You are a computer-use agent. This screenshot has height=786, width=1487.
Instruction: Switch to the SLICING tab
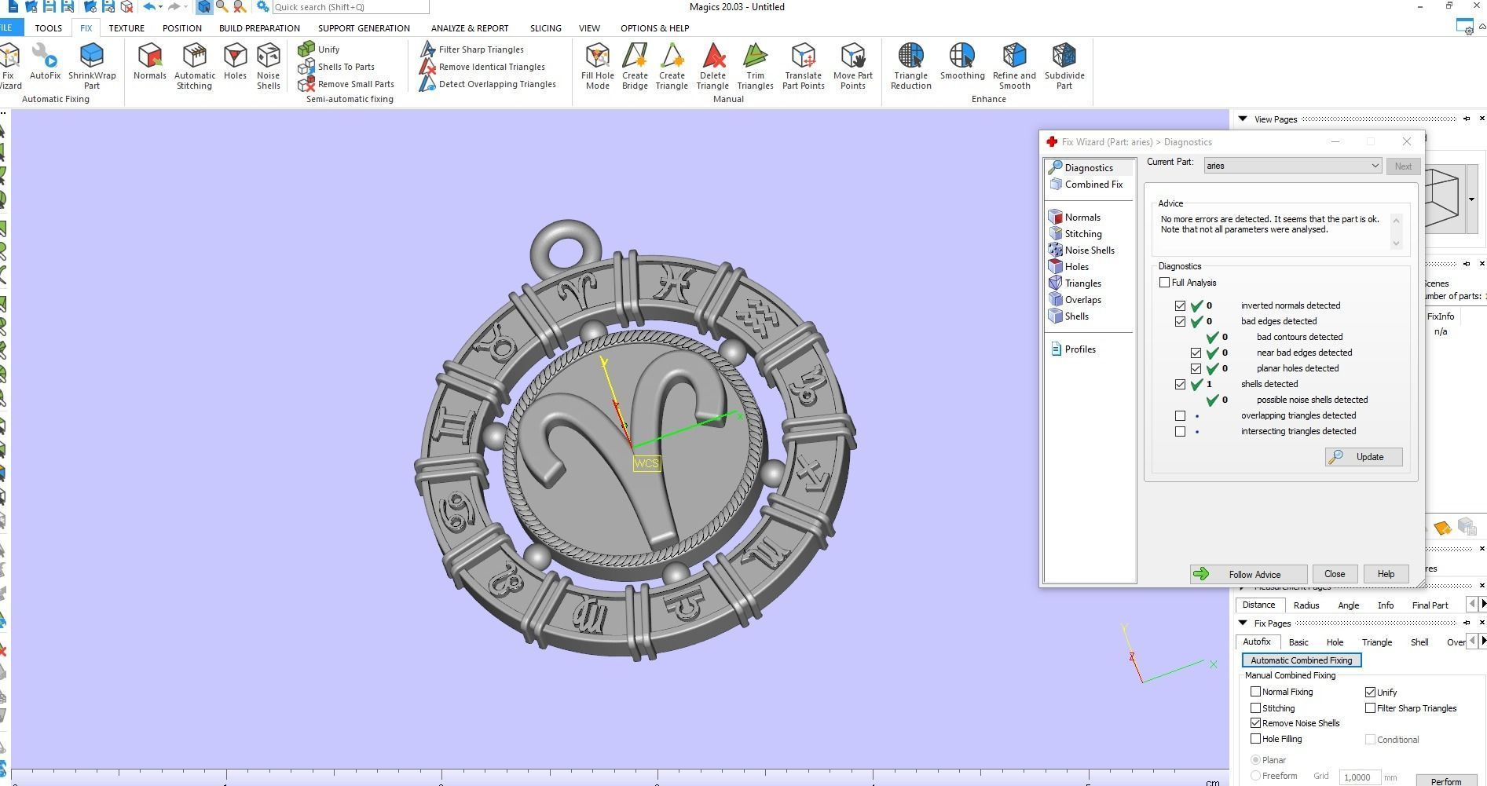click(545, 28)
